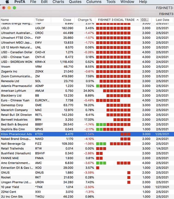Click the green signal square in ADMP row
This screenshot has width=174, height=199.
pos(98,86)
